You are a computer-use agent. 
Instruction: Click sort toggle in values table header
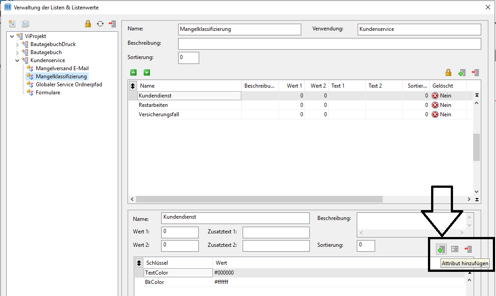coord(133,85)
